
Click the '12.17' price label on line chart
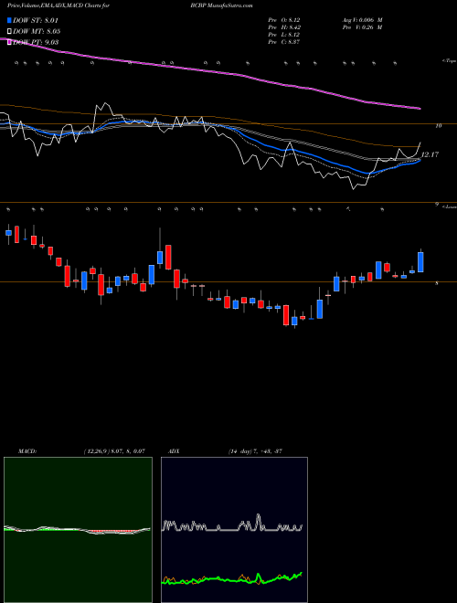click(430, 154)
